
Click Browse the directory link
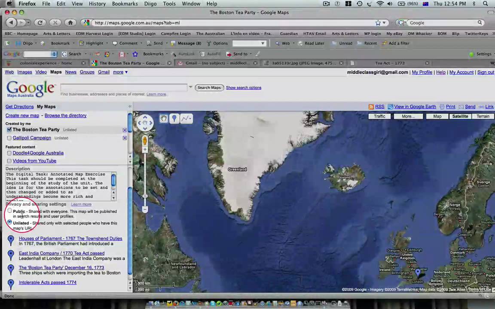(65, 115)
